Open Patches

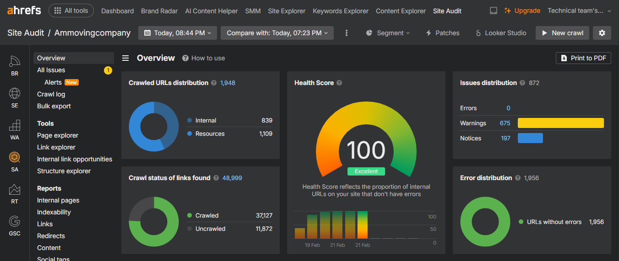click(442, 33)
